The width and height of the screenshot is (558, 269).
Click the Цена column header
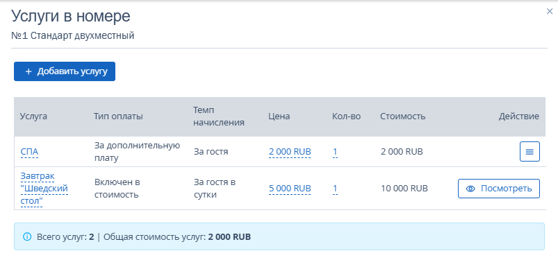279,116
